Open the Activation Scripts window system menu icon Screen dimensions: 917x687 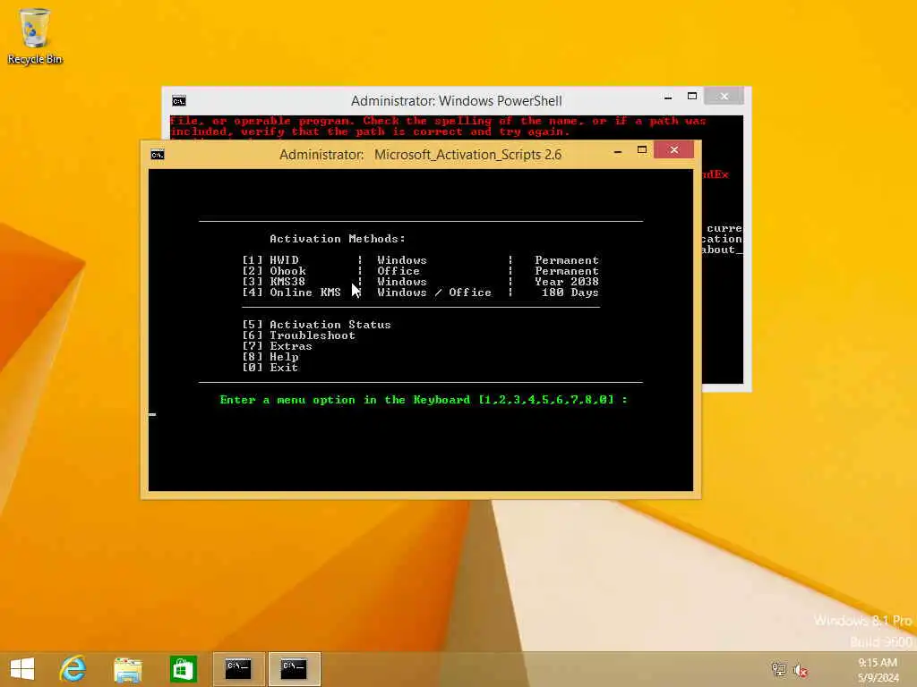click(158, 154)
